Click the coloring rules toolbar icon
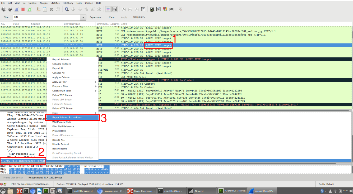This screenshot has height=194, width=353. tap(165, 9)
